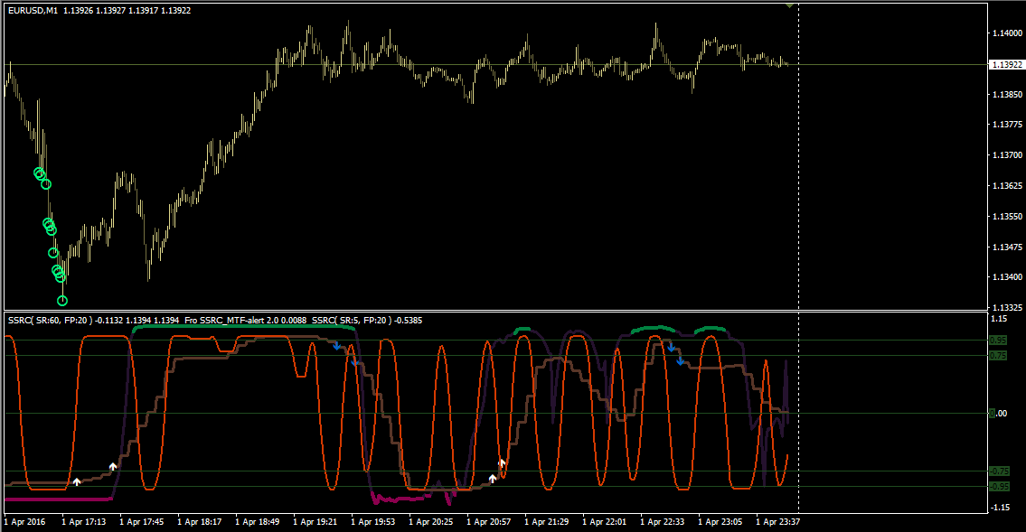Click the -0.95 indicator level label

point(999,486)
